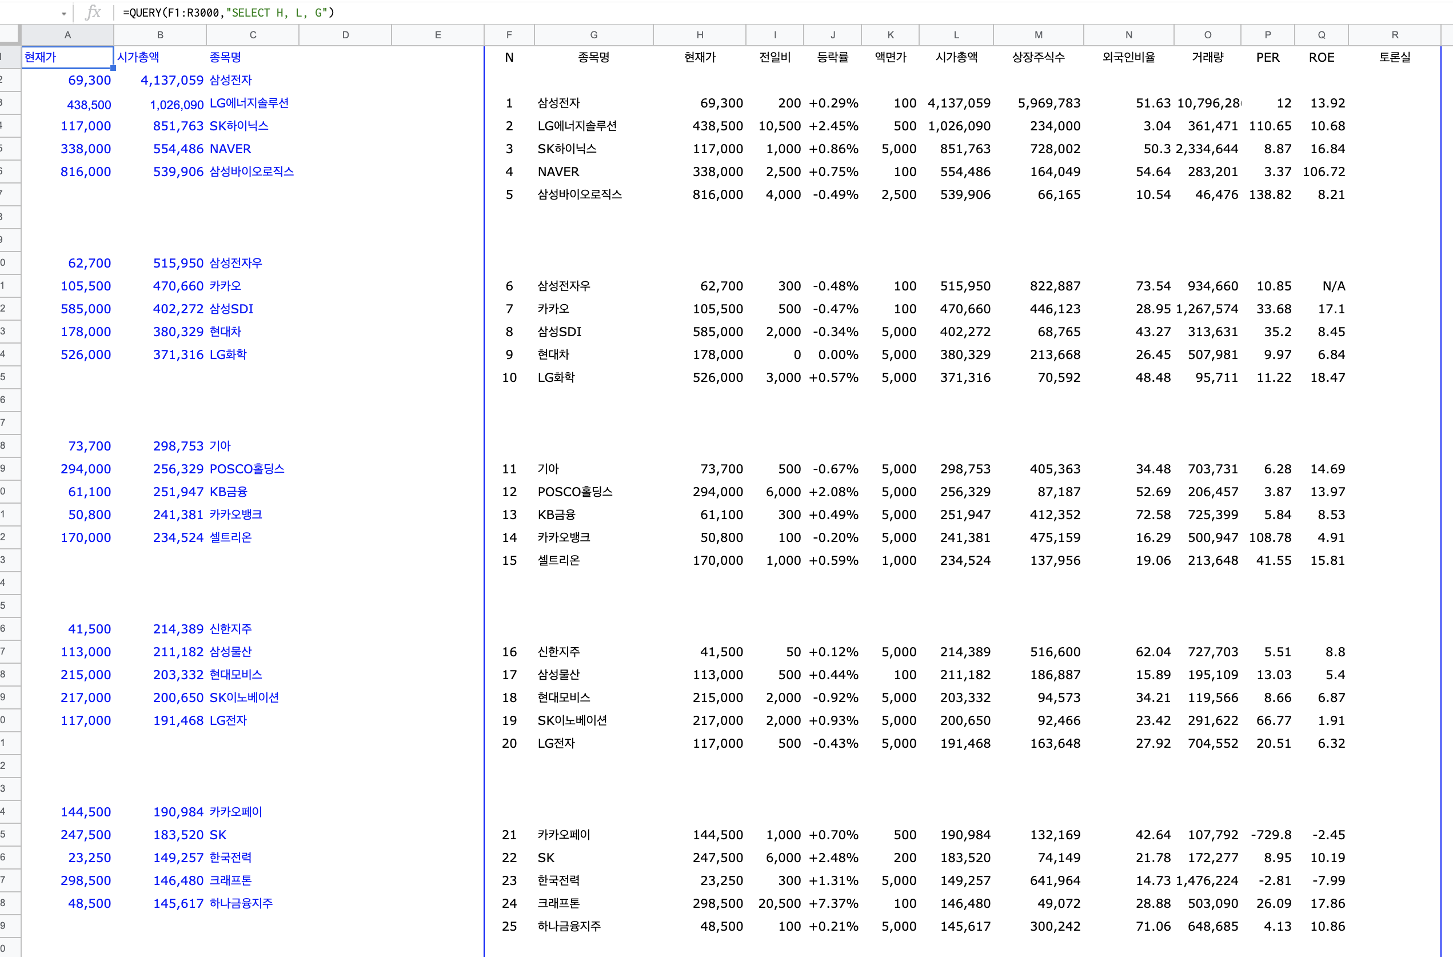Image resolution: width=1453 pixels, height=957 pixels.
Task: Click the 4,137,059 value in column B
Action: pos(171,80)
